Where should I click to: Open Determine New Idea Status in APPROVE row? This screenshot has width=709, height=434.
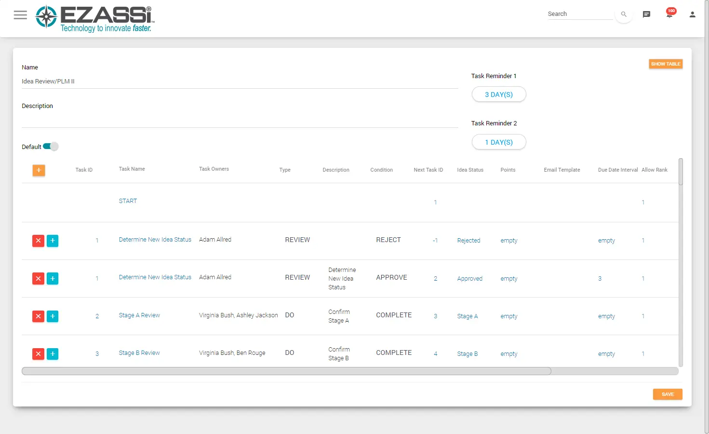155,277
